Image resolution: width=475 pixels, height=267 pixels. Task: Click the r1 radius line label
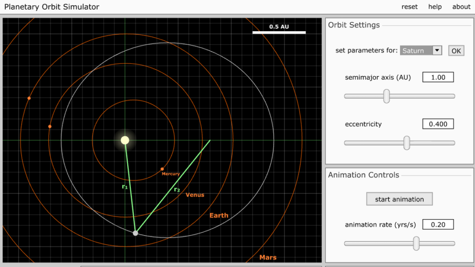click(124, 187)
